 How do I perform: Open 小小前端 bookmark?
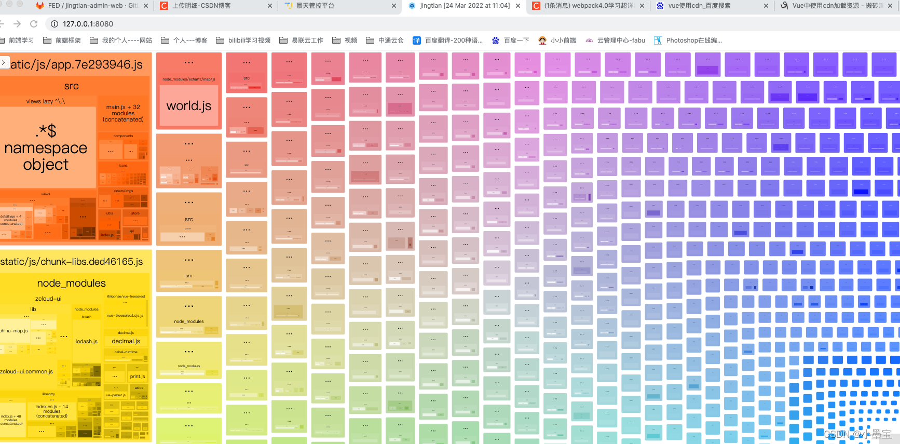[557, 41]
